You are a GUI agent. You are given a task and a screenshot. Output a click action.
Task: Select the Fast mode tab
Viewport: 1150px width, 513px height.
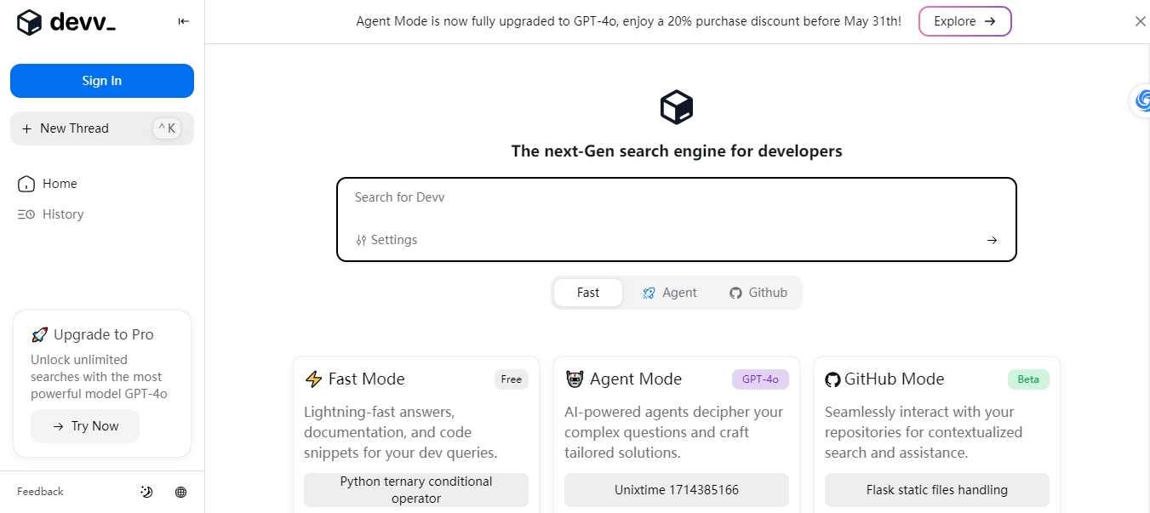(588, 293)
